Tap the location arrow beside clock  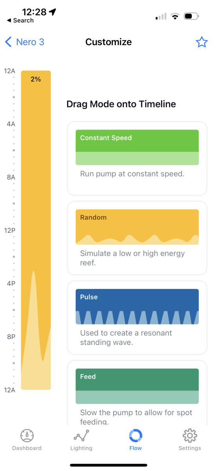52,11
